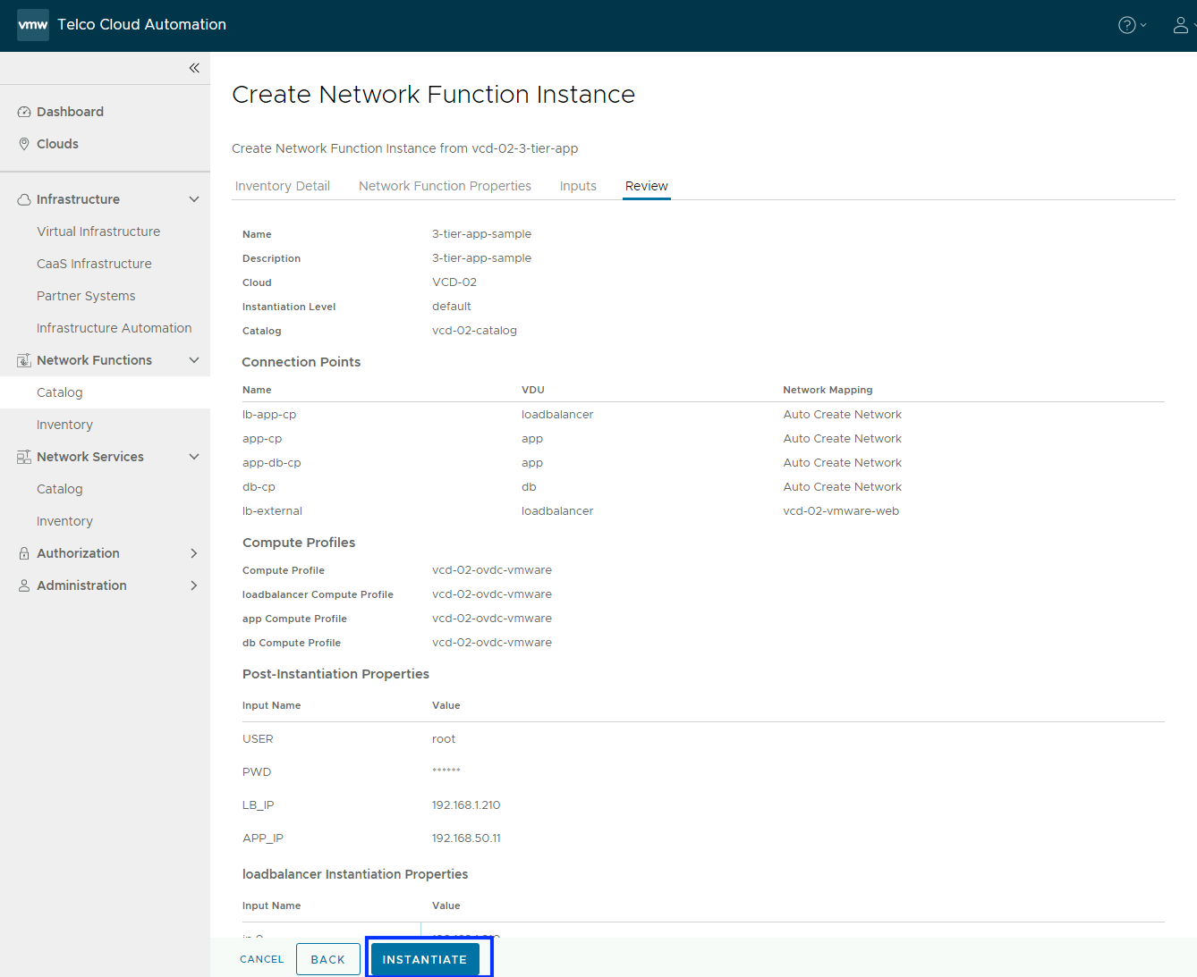Switch to the Inventory Detail tab
This screenshot has width=1197, height=977.
pyautogui.click(x=283, y=186)
